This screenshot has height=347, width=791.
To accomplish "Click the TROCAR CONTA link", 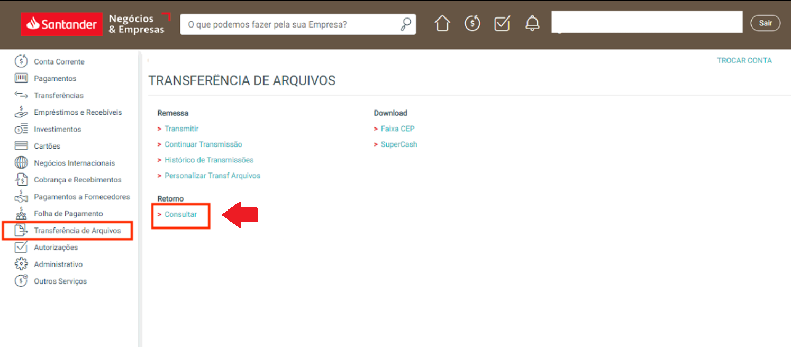I will coord(744,60).
